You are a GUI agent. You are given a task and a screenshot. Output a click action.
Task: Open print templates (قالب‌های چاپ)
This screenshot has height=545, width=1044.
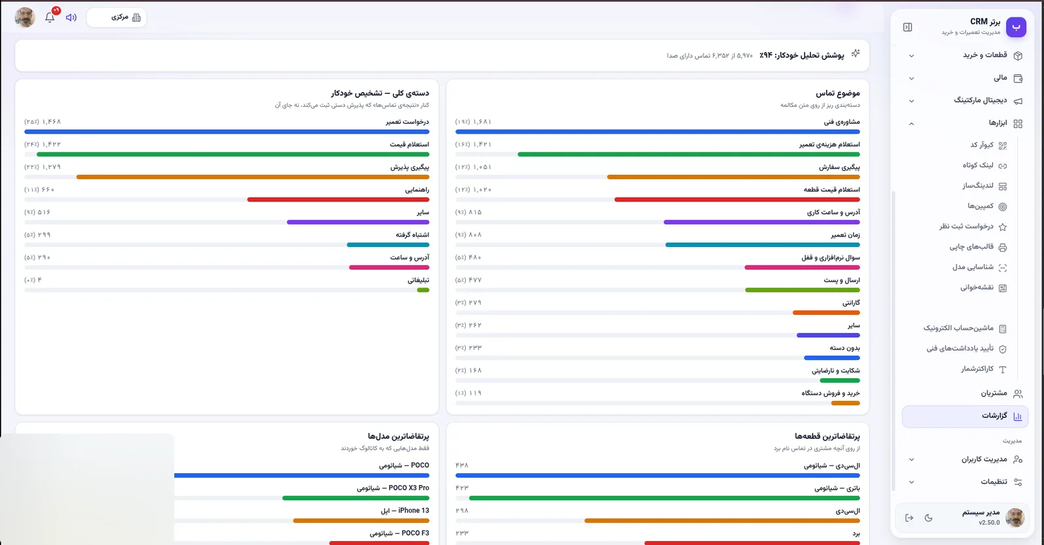(x=977, y=247)
